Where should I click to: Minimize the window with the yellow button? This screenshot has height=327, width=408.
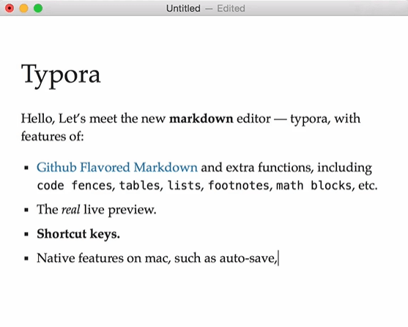[23, 8]
